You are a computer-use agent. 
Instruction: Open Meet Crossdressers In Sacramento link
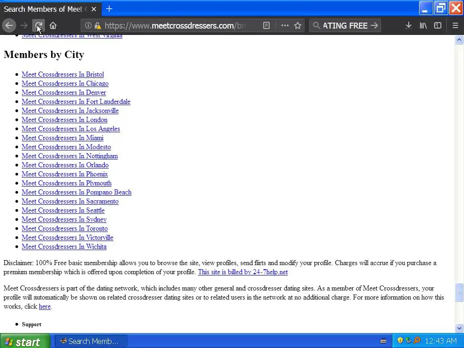click(x=70, y=201)
